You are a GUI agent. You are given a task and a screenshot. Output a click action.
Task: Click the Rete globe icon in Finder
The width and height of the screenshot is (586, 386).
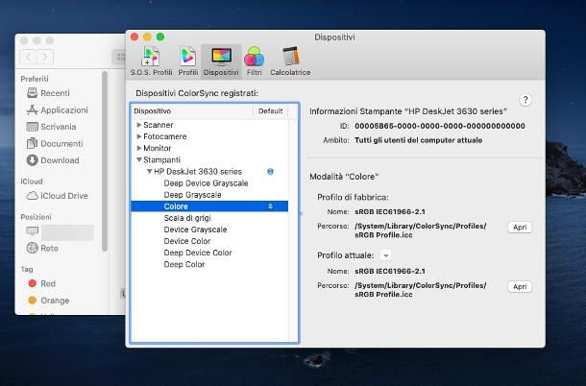point(32,248)
